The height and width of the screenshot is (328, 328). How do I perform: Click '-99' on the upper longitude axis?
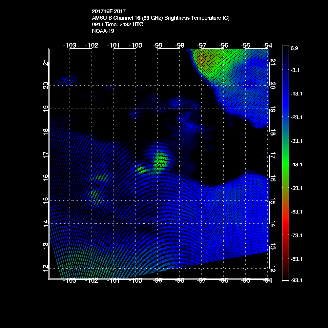(x=158, y=45)
